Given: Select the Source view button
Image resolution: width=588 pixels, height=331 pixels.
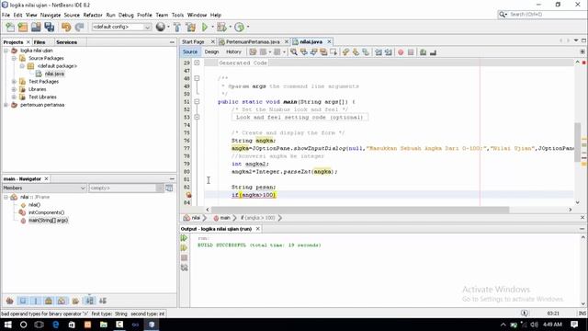Looking at the screenshot, I should (190, 52).
